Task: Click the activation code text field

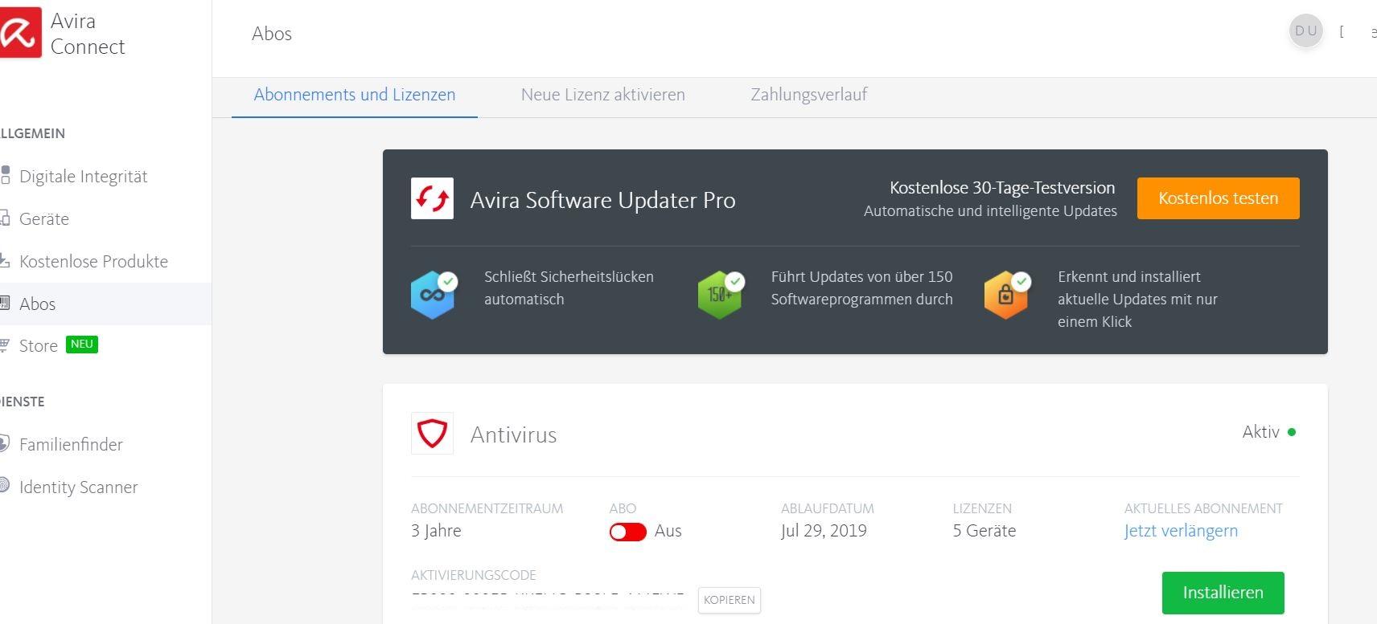Action: click(x=547, y=598)
